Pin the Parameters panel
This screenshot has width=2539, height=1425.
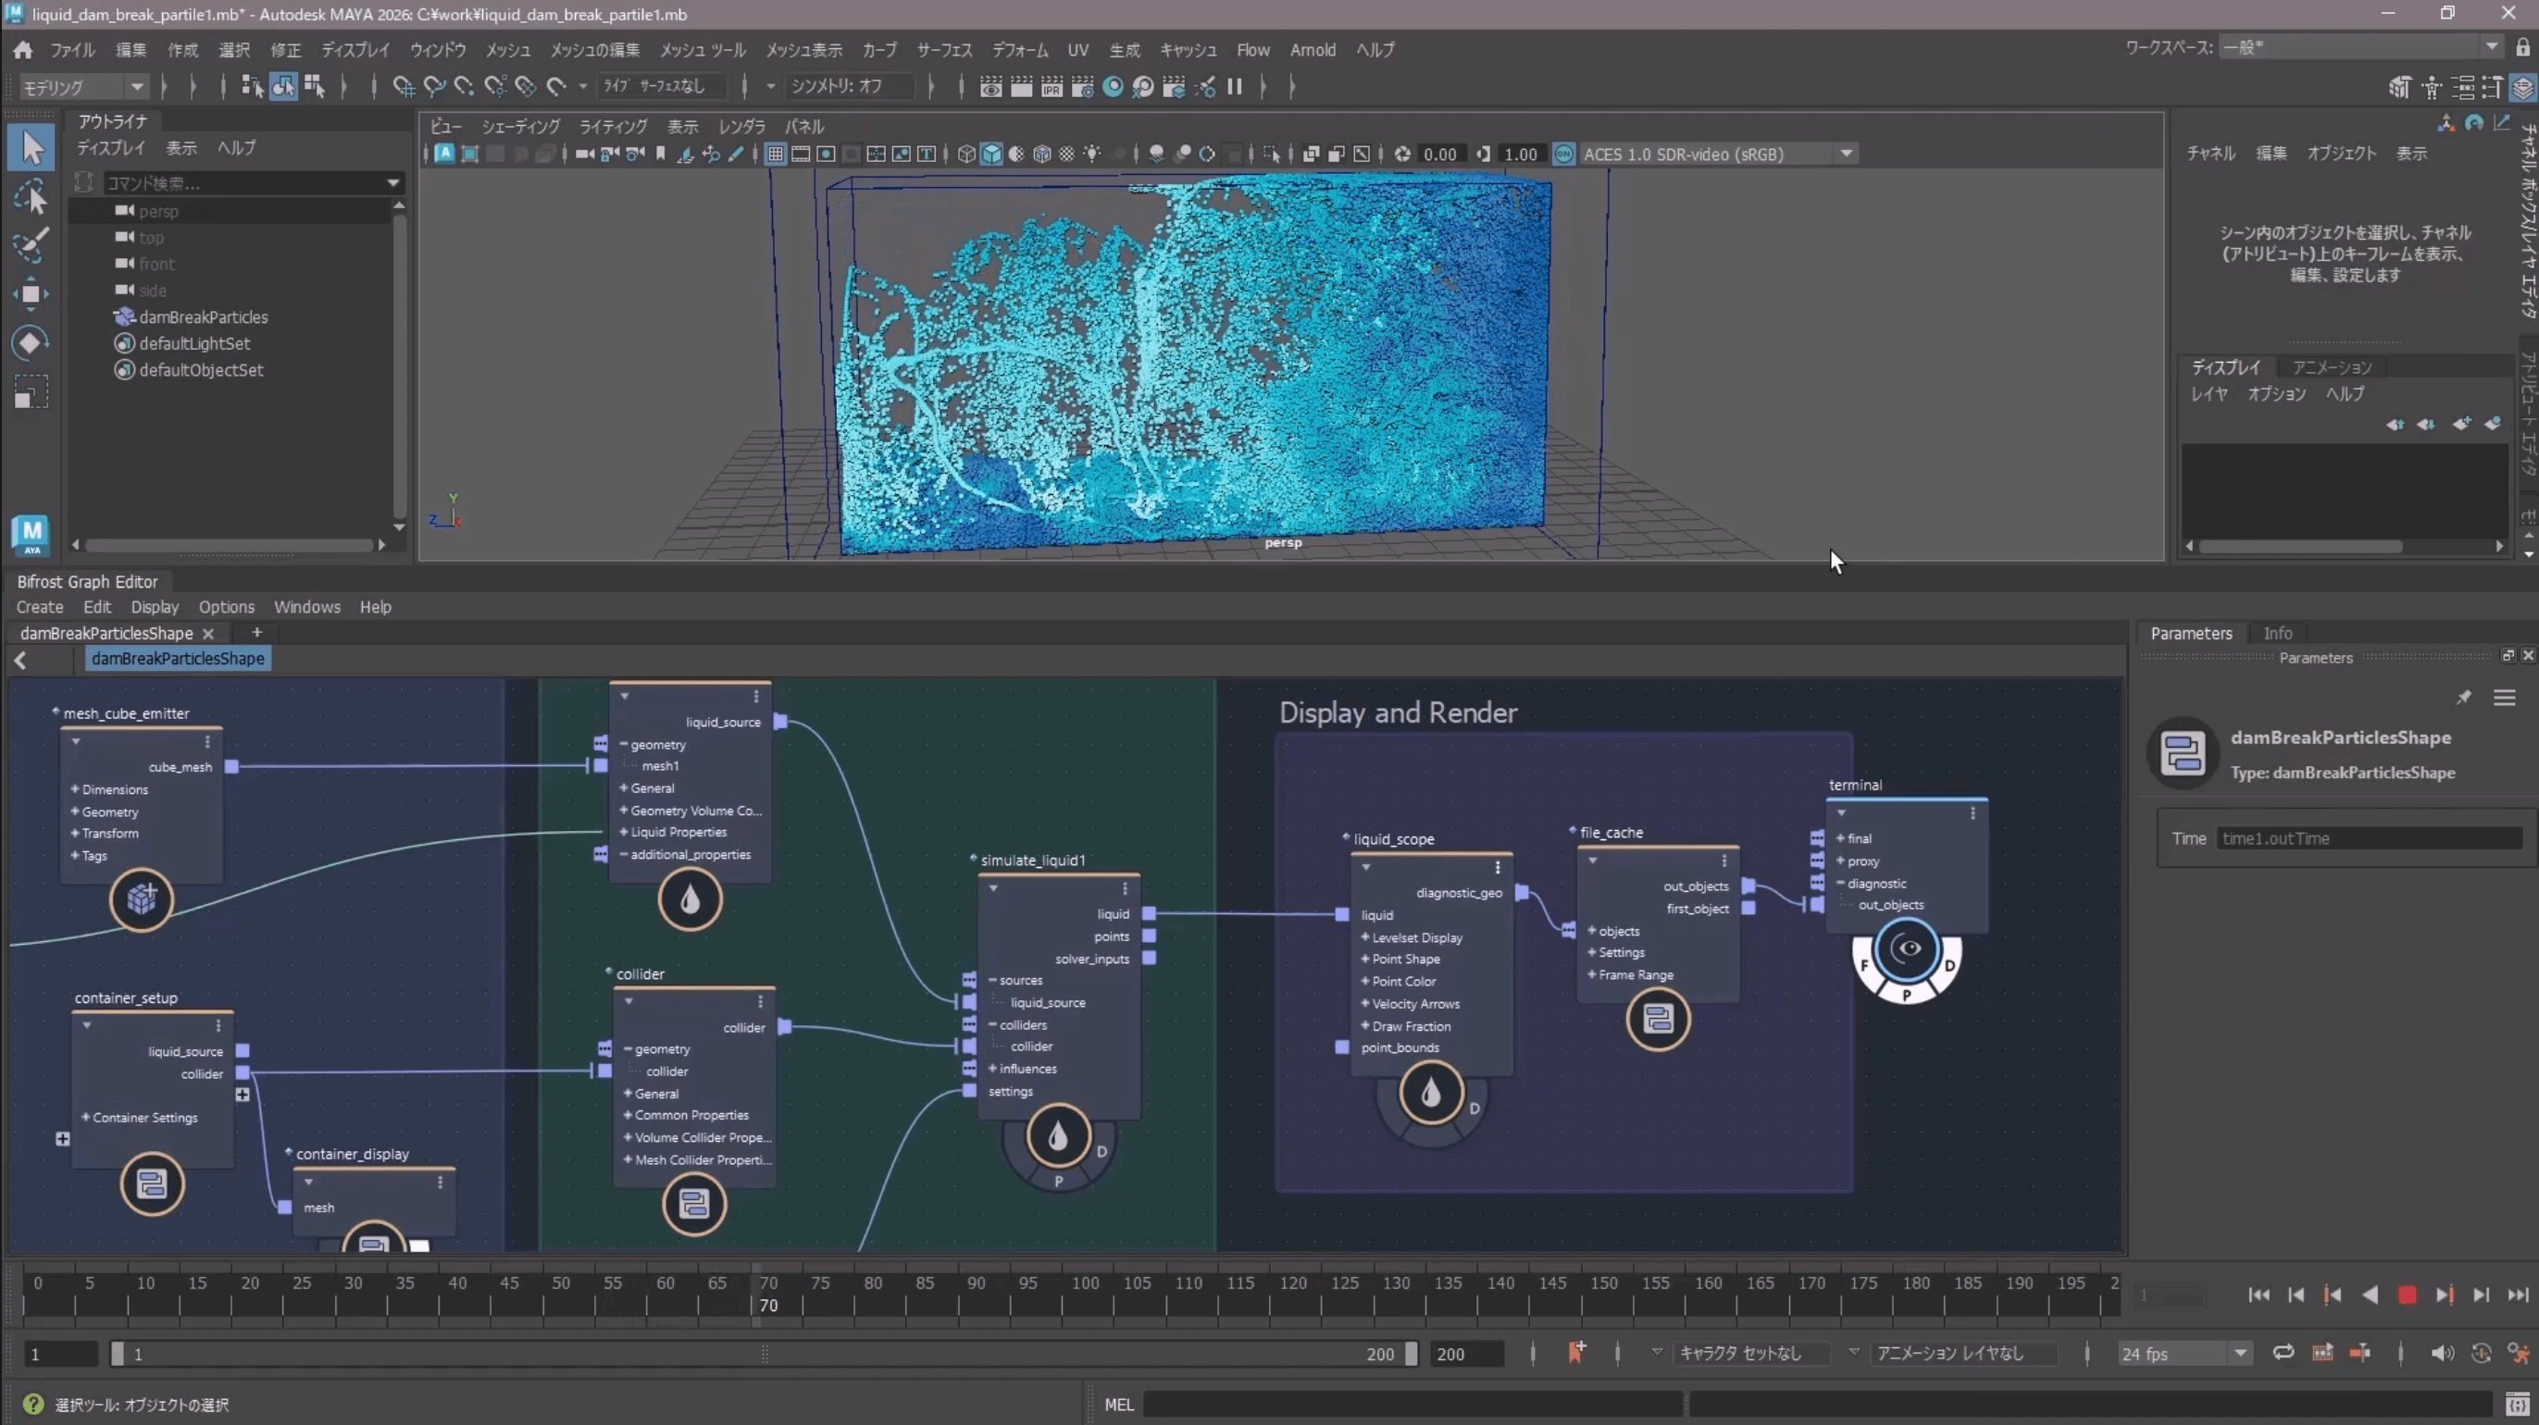click(x=2463, y=698)
